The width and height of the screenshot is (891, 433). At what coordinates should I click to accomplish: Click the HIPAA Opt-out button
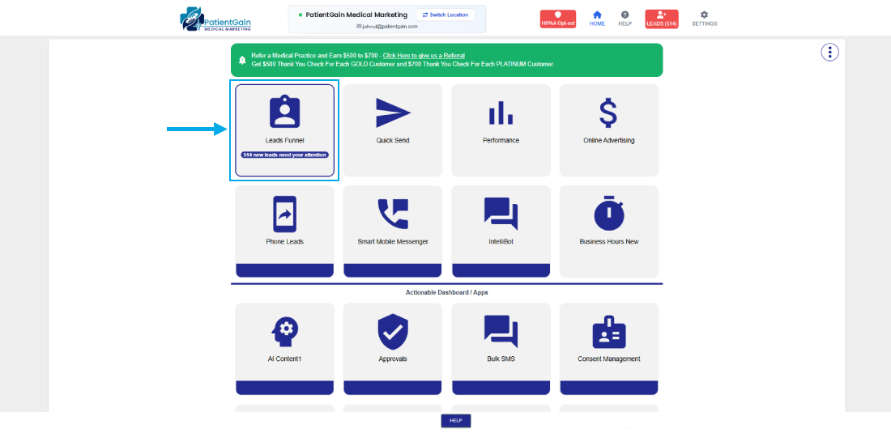pos(558,19)
